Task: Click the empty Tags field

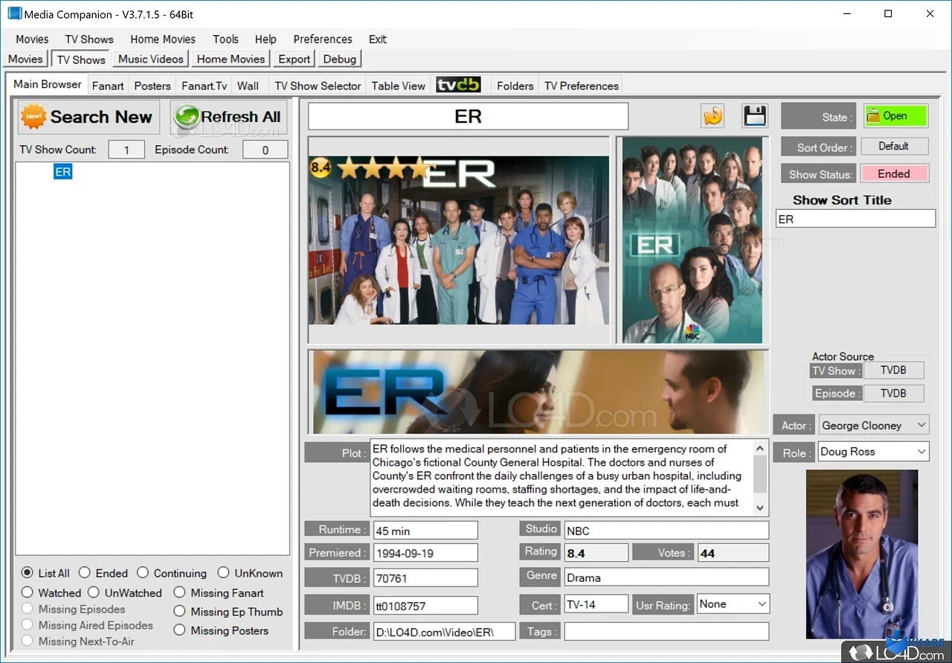Action: coord(666,631)
